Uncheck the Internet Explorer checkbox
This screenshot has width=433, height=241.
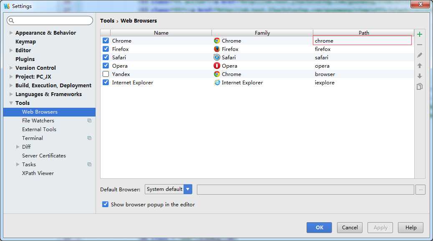coord(106,82)
